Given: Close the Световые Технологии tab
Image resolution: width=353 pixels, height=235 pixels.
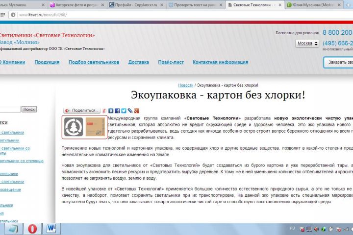Looking at the screenshot, I should point(280,5).
